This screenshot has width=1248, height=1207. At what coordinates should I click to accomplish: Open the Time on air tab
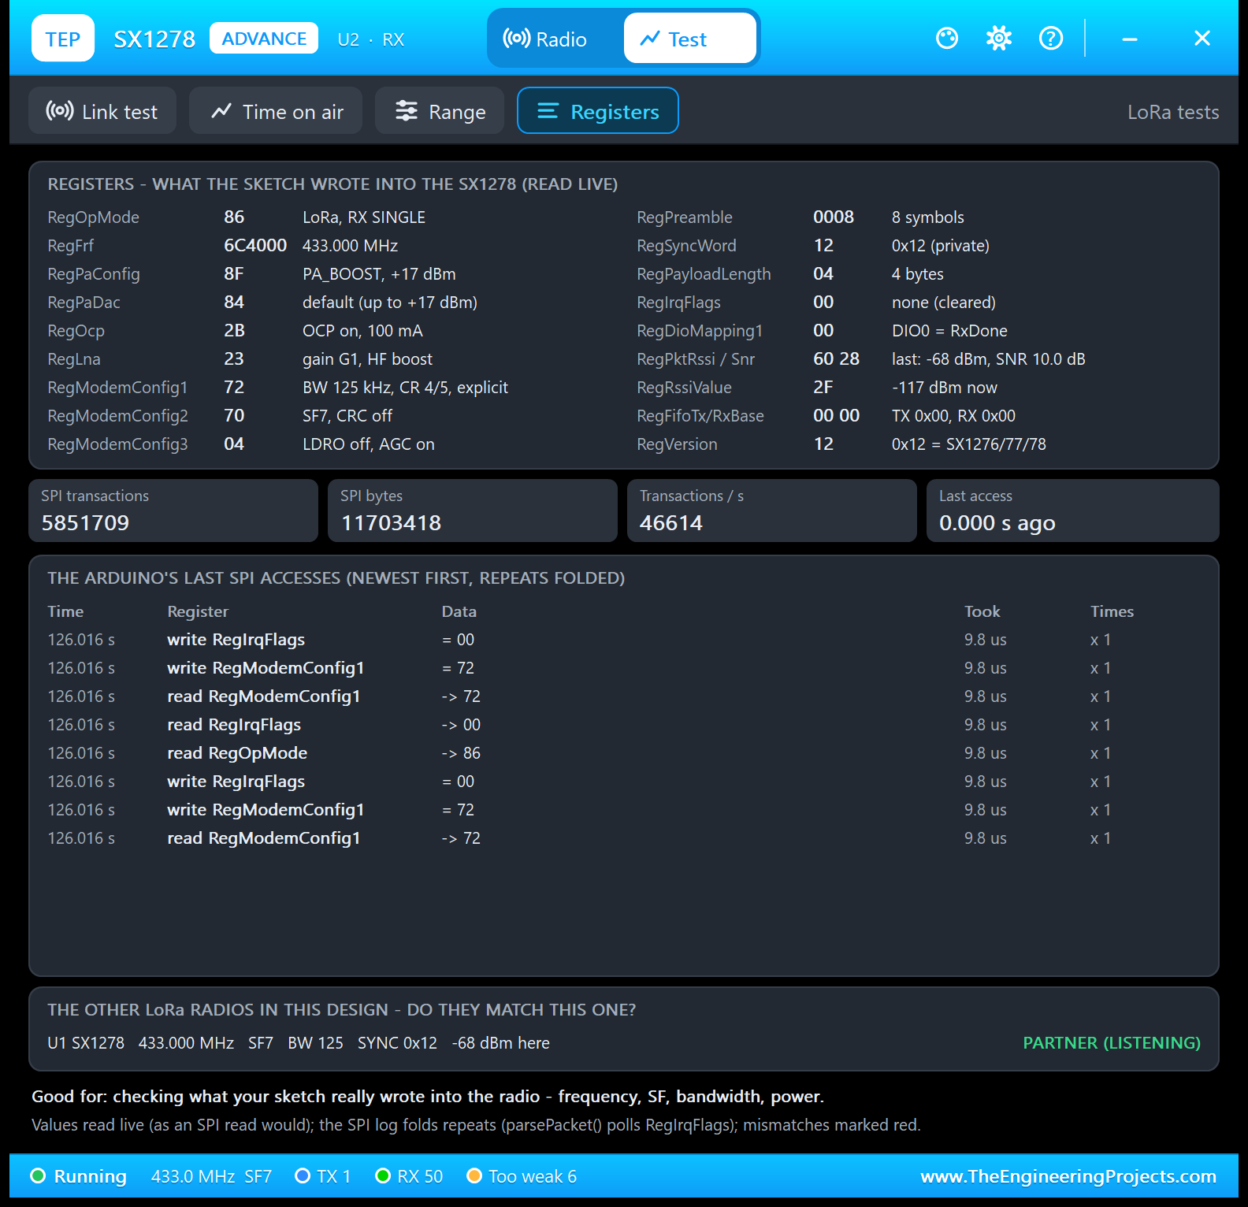[276, 111]
